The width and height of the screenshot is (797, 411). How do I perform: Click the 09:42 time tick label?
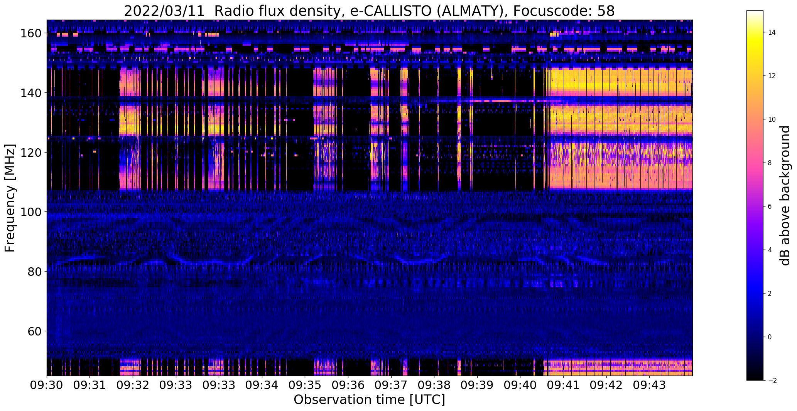[607, 384]
